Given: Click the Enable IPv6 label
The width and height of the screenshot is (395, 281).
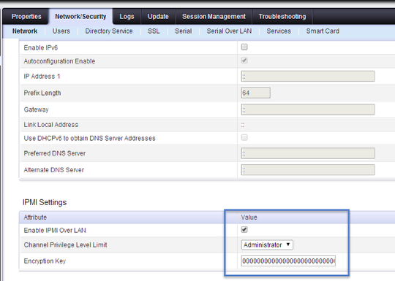Looking at the screenshot, I should pos(40,47).
